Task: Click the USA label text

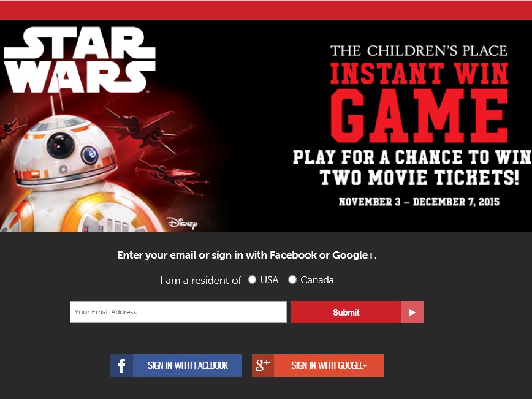Action: tap(270, 280)
